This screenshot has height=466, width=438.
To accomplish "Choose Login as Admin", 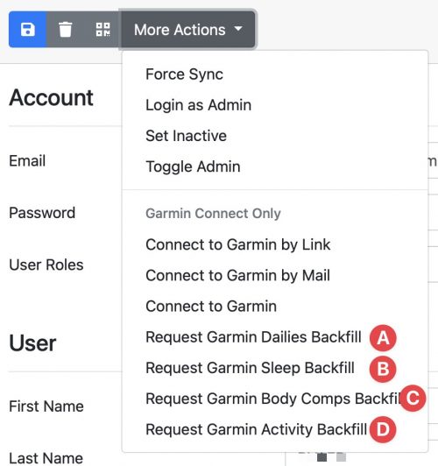I will (275, 105).
